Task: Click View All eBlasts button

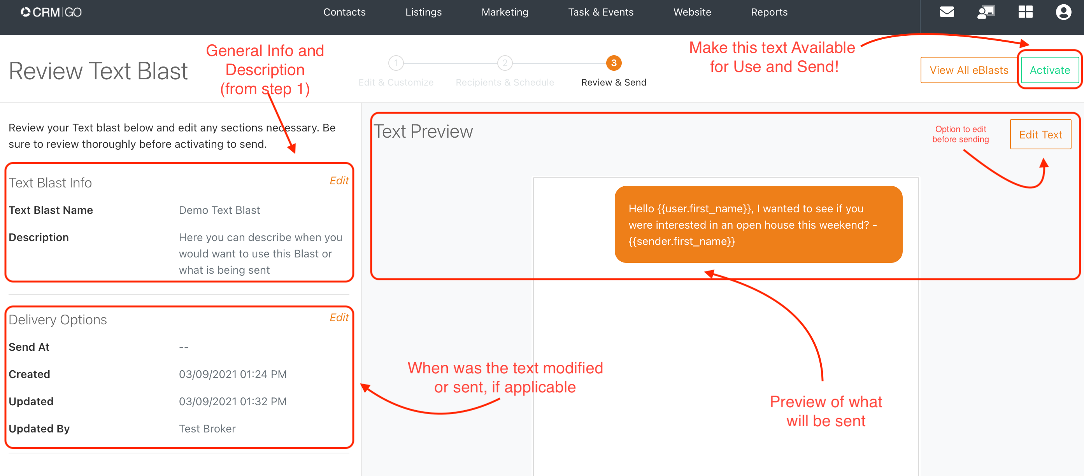Action: coord(969,70)
